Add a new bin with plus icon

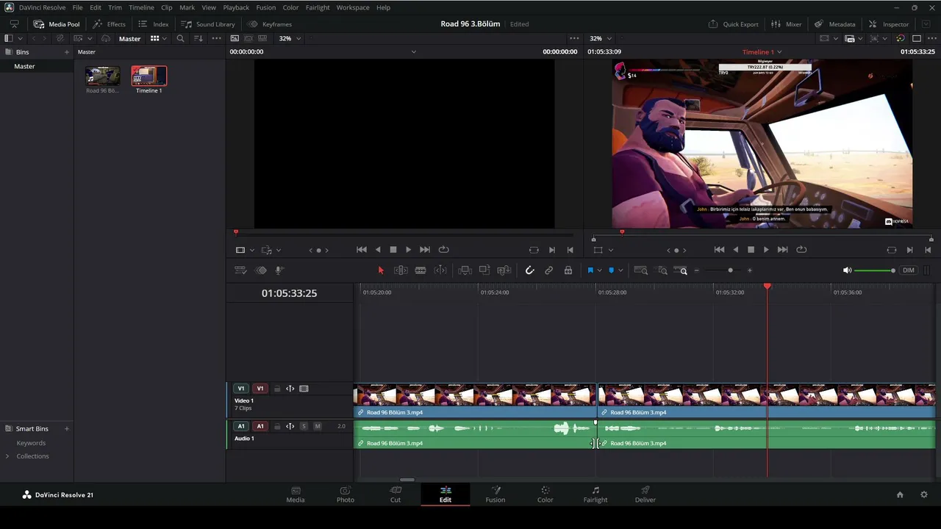(67, 52)
